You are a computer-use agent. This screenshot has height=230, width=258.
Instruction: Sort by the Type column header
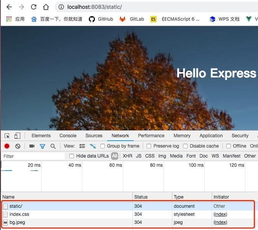[x=192, y=197]
